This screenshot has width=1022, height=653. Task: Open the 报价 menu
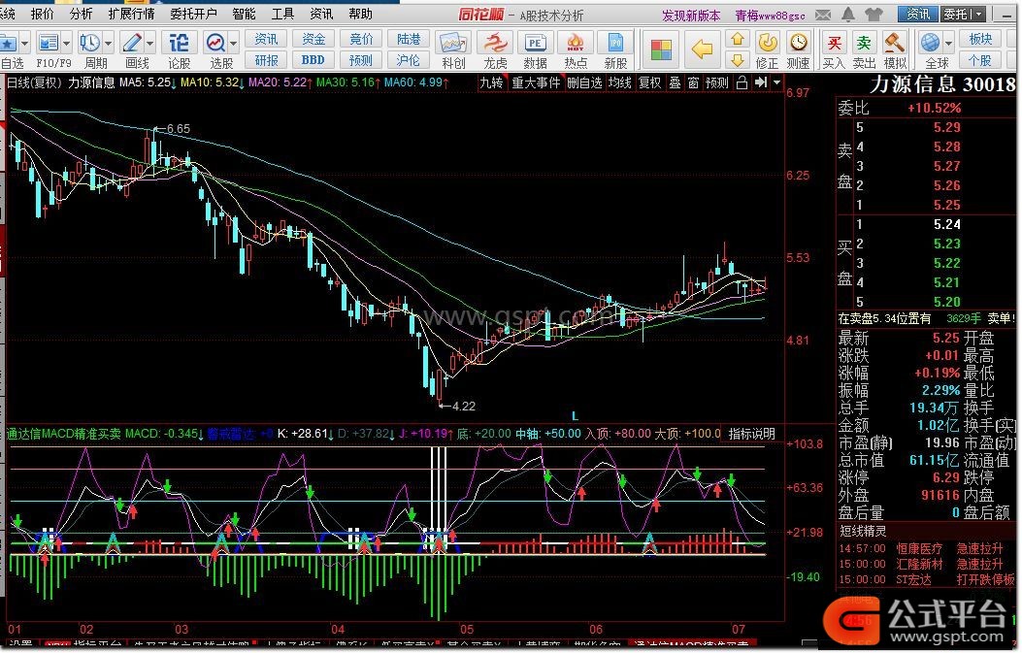[43, 14]
